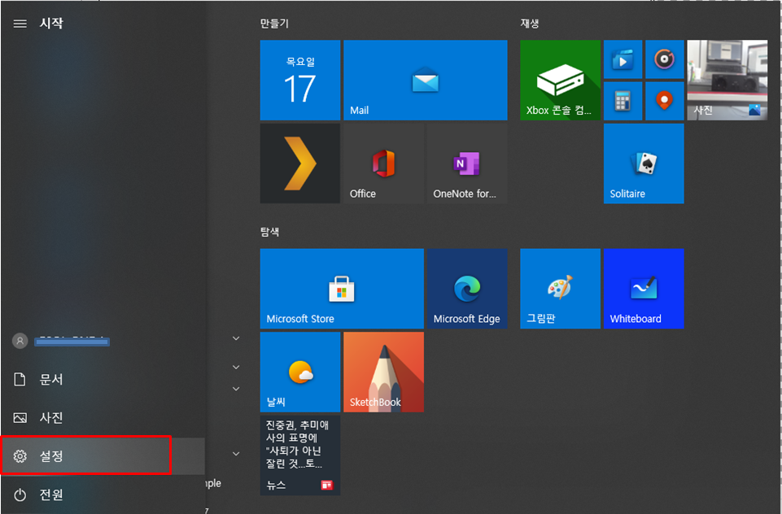Open the Plex tile with the orange chevron

click(300, 163)
